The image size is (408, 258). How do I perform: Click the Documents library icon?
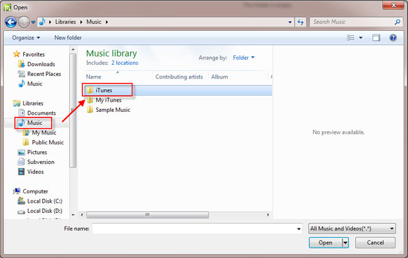(x=21, y=113)
